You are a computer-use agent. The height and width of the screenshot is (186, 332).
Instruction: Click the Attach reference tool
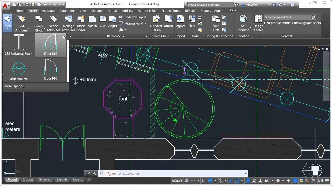pyautogui.click(x=92, y=21)
